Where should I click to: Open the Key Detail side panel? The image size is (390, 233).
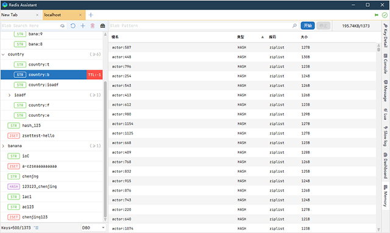(x=386, y=35)
